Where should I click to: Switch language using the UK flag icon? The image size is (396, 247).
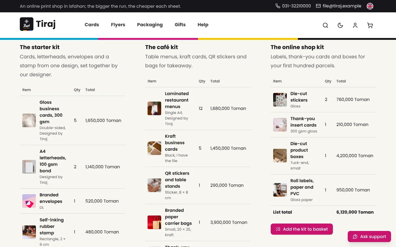(x=370, y=6)
